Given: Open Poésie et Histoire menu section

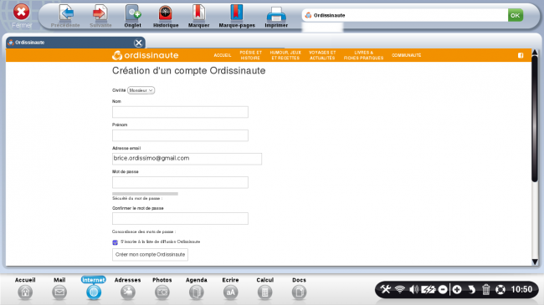Looking at the screenshot, I should (250, 55).
